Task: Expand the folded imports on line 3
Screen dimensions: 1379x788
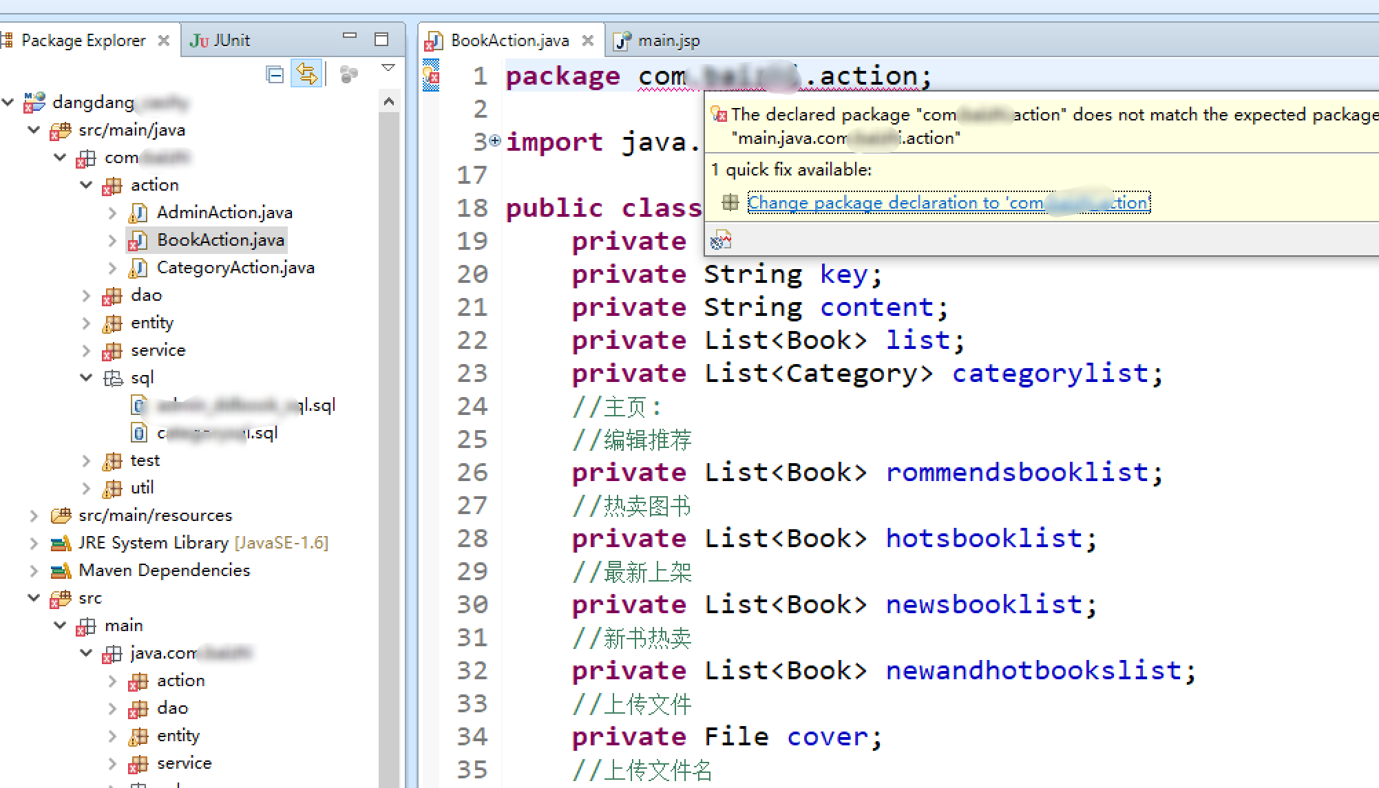Action: 495,140
